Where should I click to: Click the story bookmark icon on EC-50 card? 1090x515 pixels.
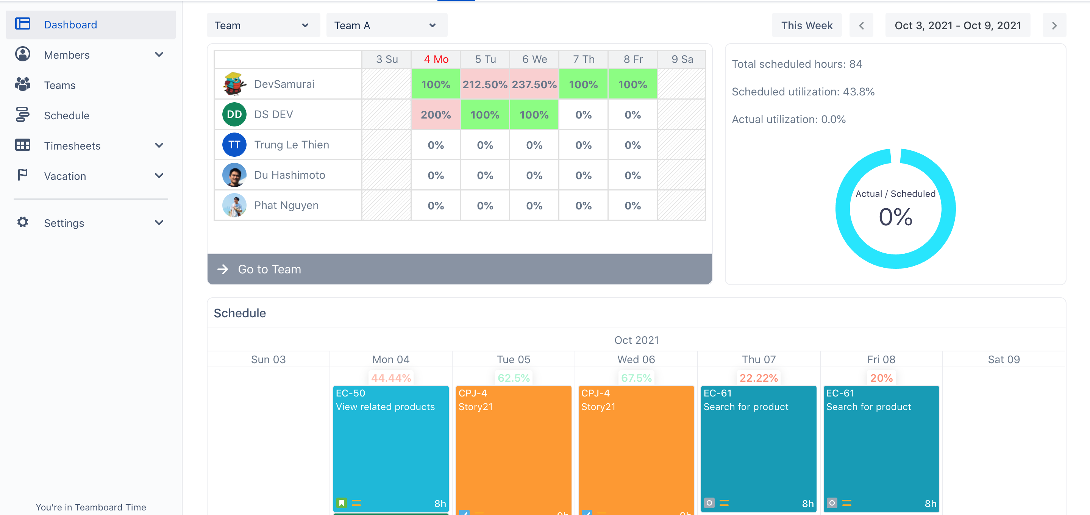pos(342,503)
